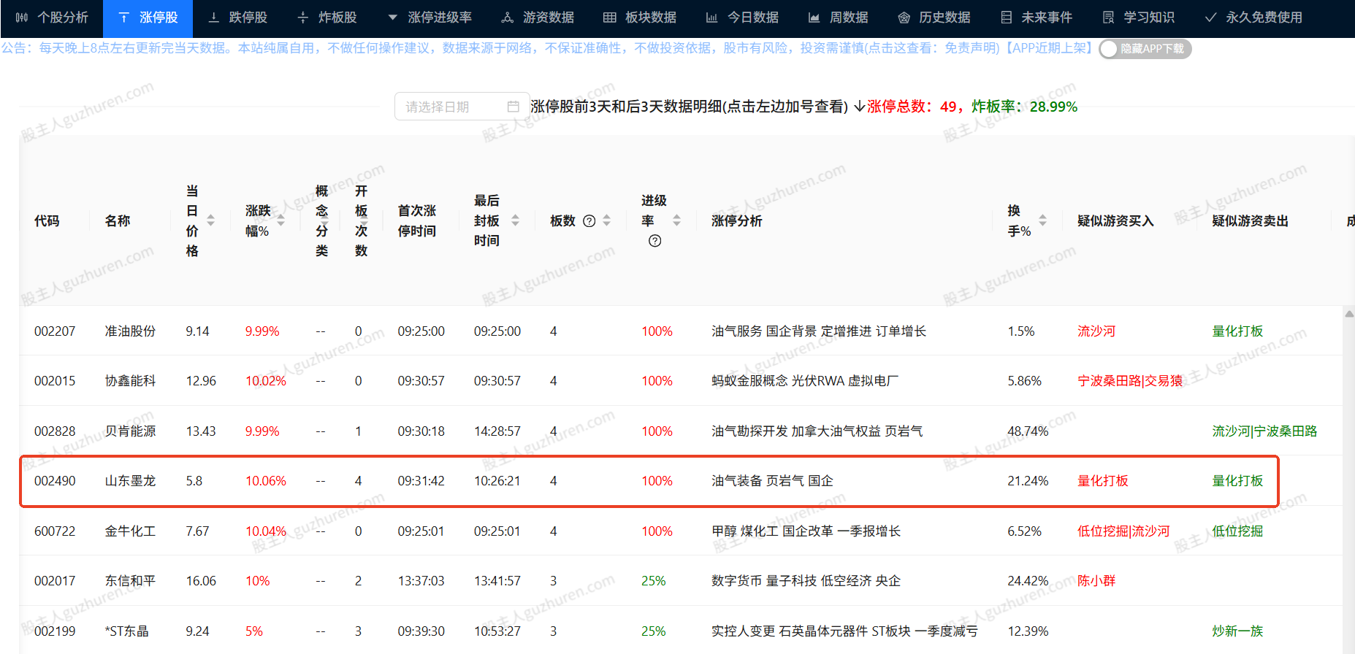Click the announcement disclaimer link text
This screenshot has width=1355, height=654.
[x=932, y=48]
